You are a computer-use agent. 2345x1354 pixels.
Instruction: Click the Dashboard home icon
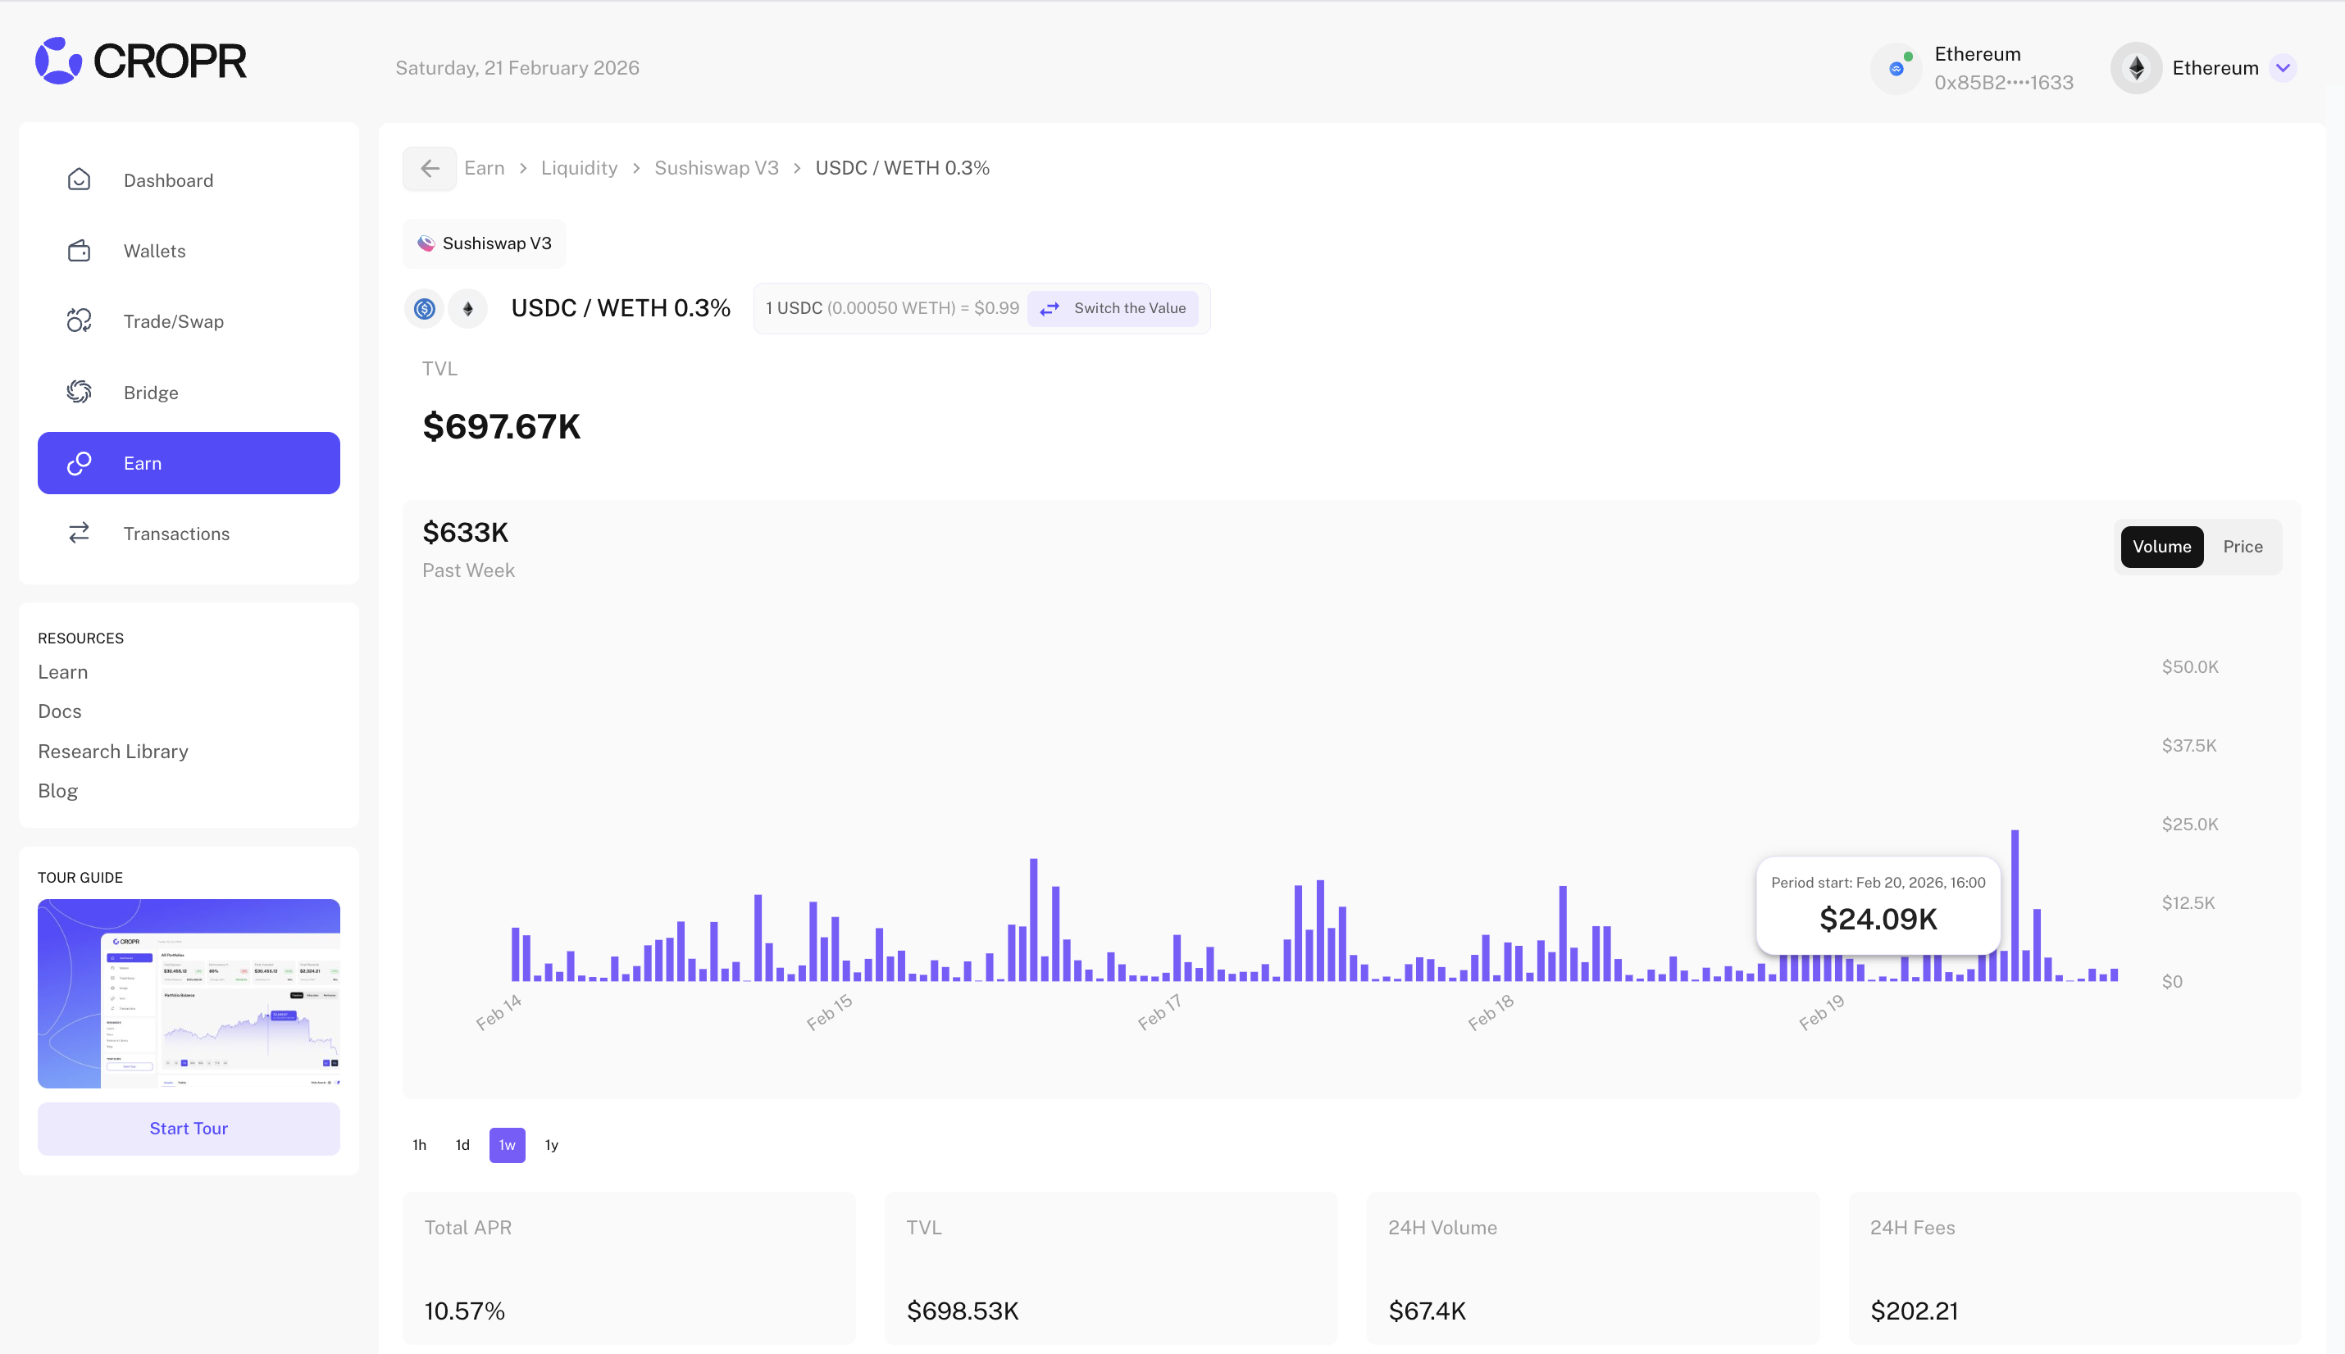[x=79, y=179]
